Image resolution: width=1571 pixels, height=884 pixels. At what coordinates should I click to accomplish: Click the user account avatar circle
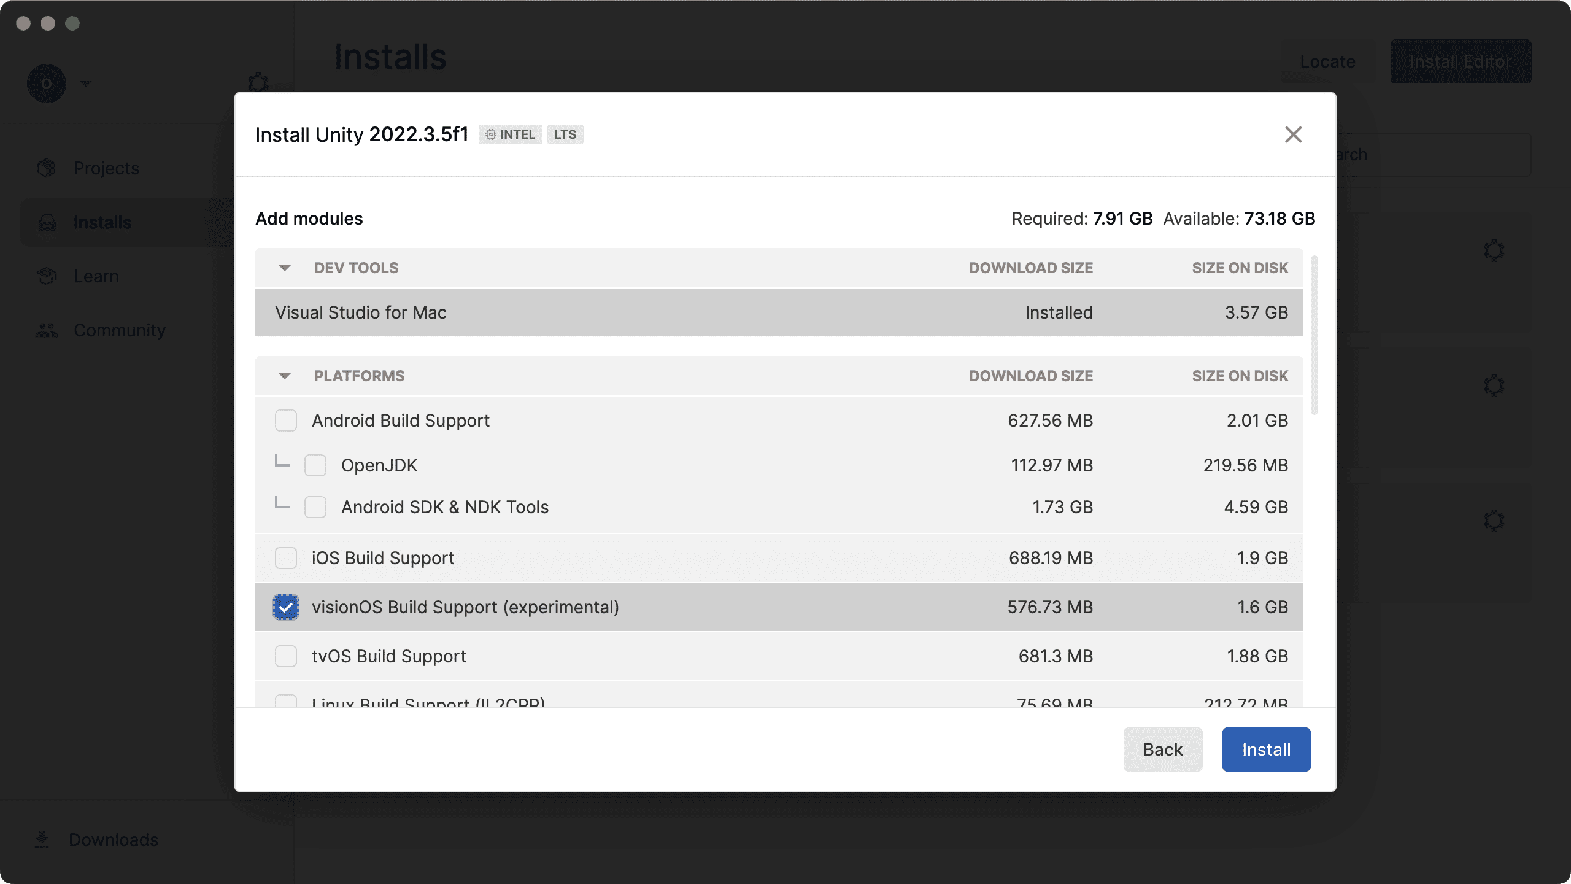[47, 83]
